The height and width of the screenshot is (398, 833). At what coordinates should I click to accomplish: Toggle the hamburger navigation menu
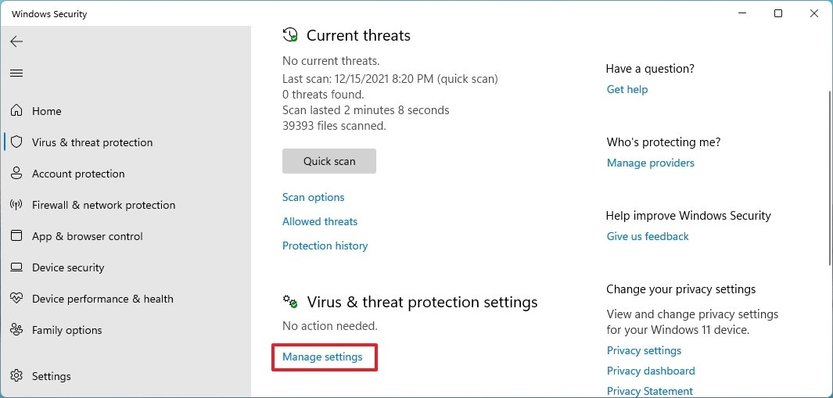click(x=16, y=74)
